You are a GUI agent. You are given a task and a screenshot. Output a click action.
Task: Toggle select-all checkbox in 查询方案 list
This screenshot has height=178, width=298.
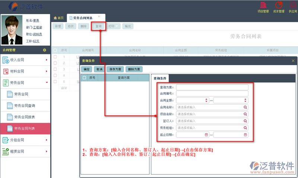84,78
